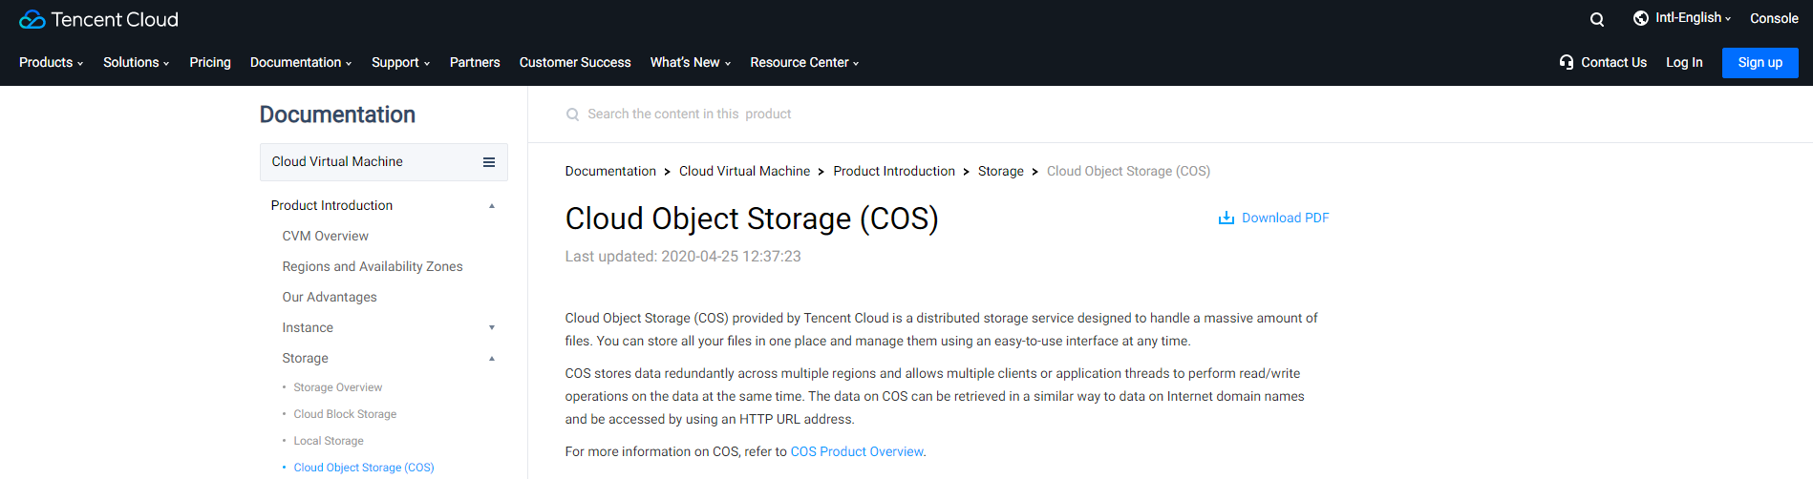Click the hamburger menu beside Cloud Virtual Machine
The width and height of the screenshot is (1813, 479).
[488, 162]
